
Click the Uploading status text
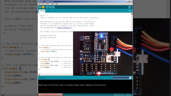(x=42, y=78)
